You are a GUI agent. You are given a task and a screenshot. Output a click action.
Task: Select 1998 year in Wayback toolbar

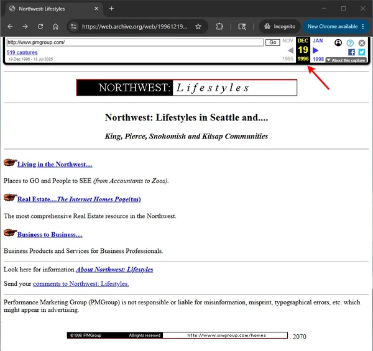point(318,59)
